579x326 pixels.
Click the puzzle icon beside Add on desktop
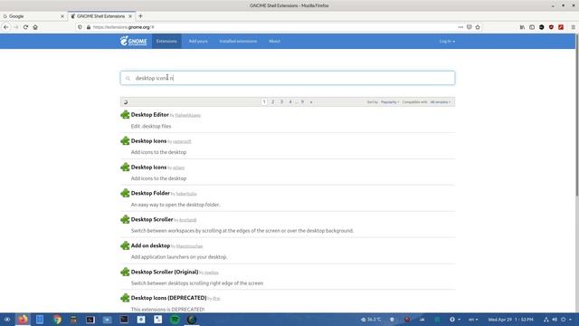(125, 245)
